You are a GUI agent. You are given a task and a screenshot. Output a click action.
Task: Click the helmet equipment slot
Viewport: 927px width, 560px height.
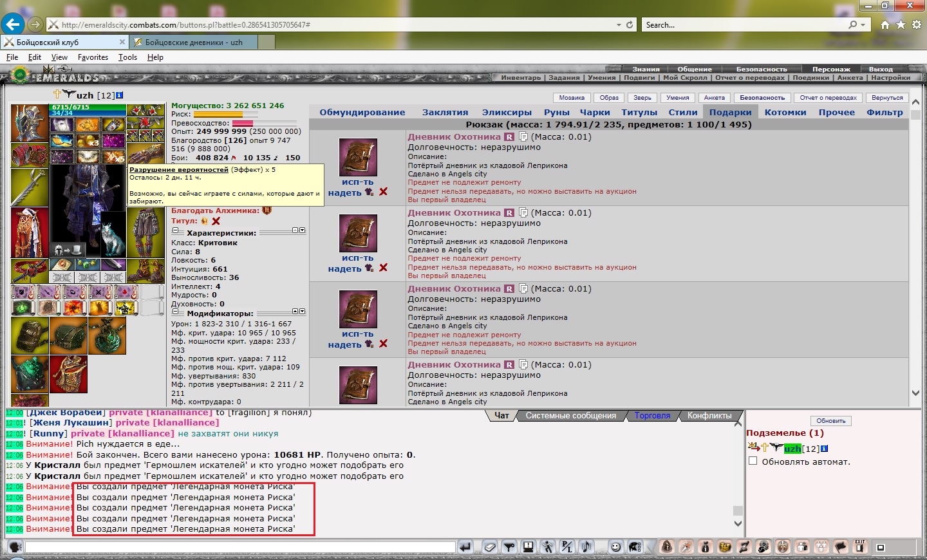30,123
